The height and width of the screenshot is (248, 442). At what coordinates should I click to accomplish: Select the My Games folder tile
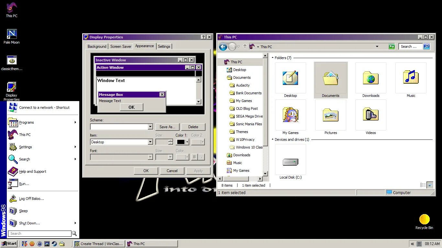pyautogui.click(x=291, y=117)
